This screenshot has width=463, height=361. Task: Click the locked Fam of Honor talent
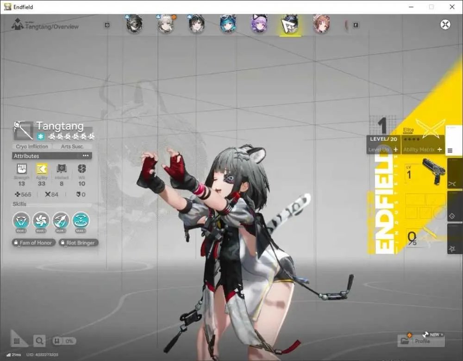[33, 243]
